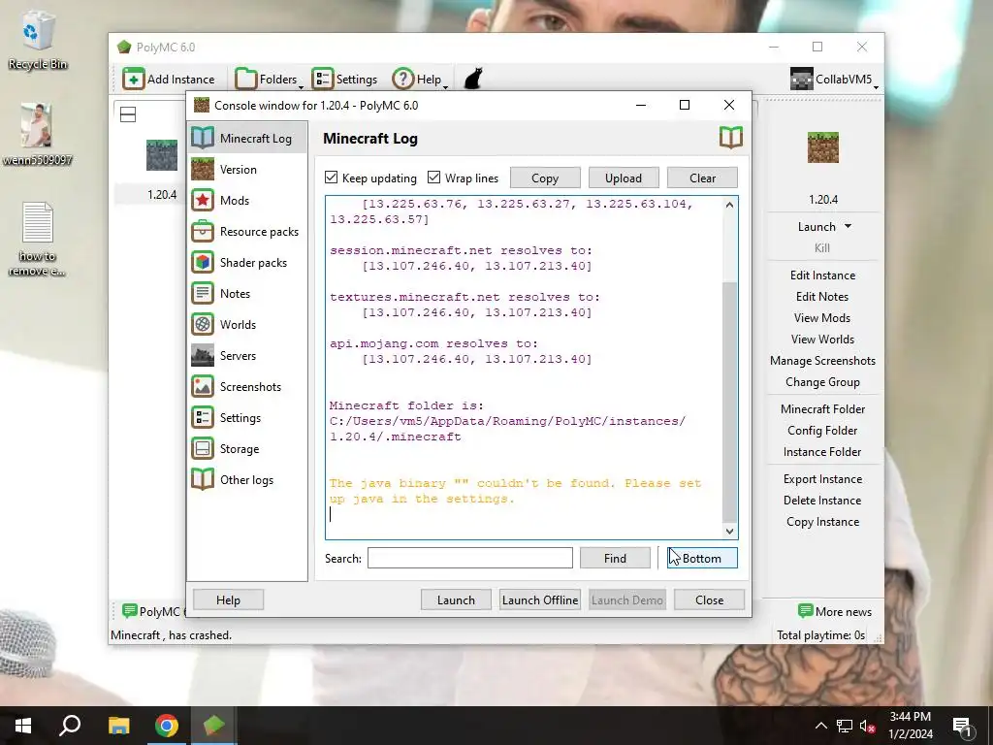Click the book icon beside Minecraft Log heading
Screen dimensions: 993x745
pos(731,138)
